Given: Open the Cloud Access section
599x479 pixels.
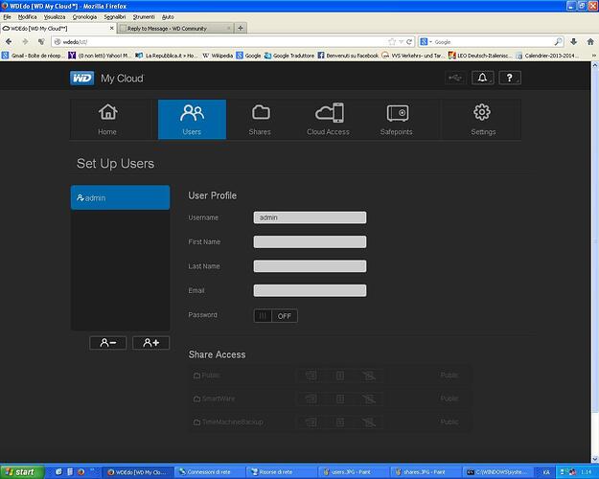Looking at the screenshot, I should point(328,120).
